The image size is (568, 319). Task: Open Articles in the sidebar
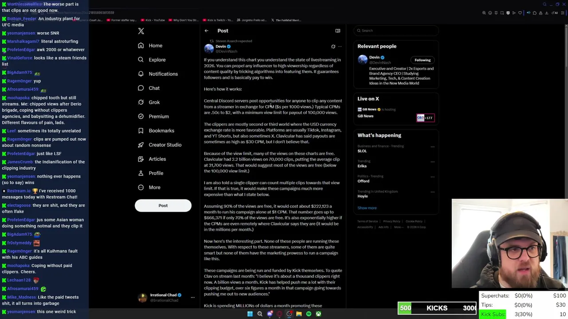point(152,159)
